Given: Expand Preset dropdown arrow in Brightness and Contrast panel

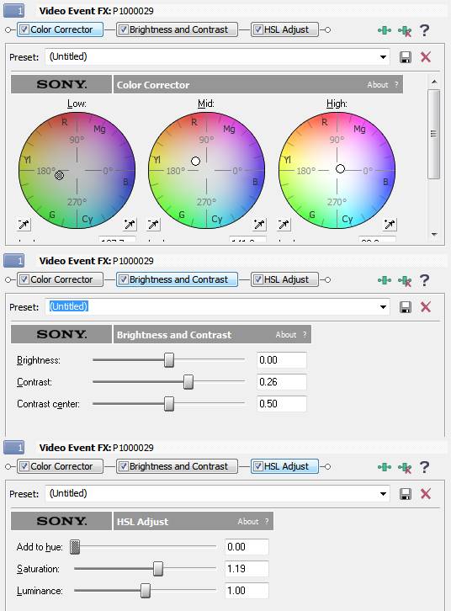Looking at the screenshot, I should 383,307.
